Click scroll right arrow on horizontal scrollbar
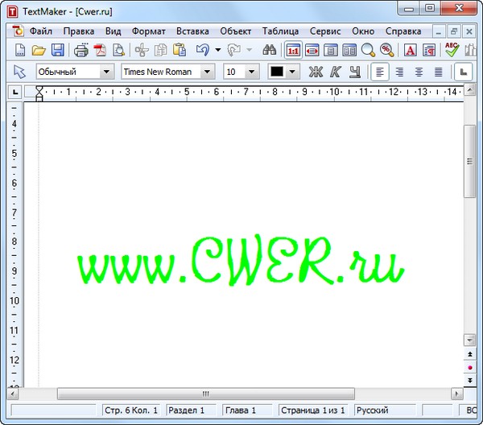The image size is (483, 425). click(456, 394)
